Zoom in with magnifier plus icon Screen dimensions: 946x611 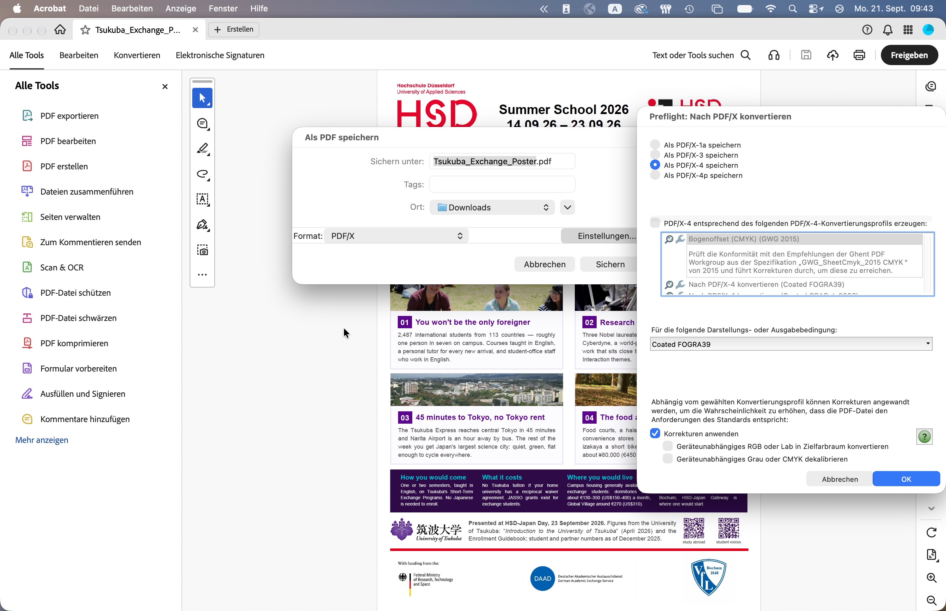[x=931, y=578]
